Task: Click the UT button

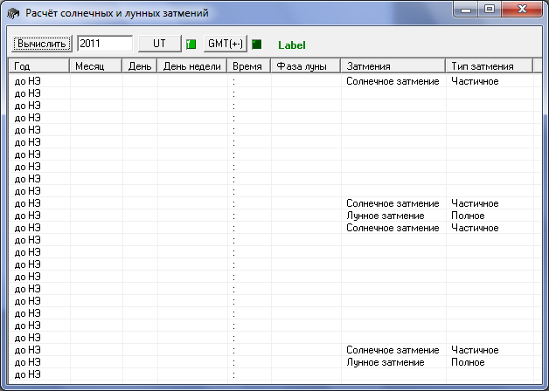Action: [x=159, y=44]
